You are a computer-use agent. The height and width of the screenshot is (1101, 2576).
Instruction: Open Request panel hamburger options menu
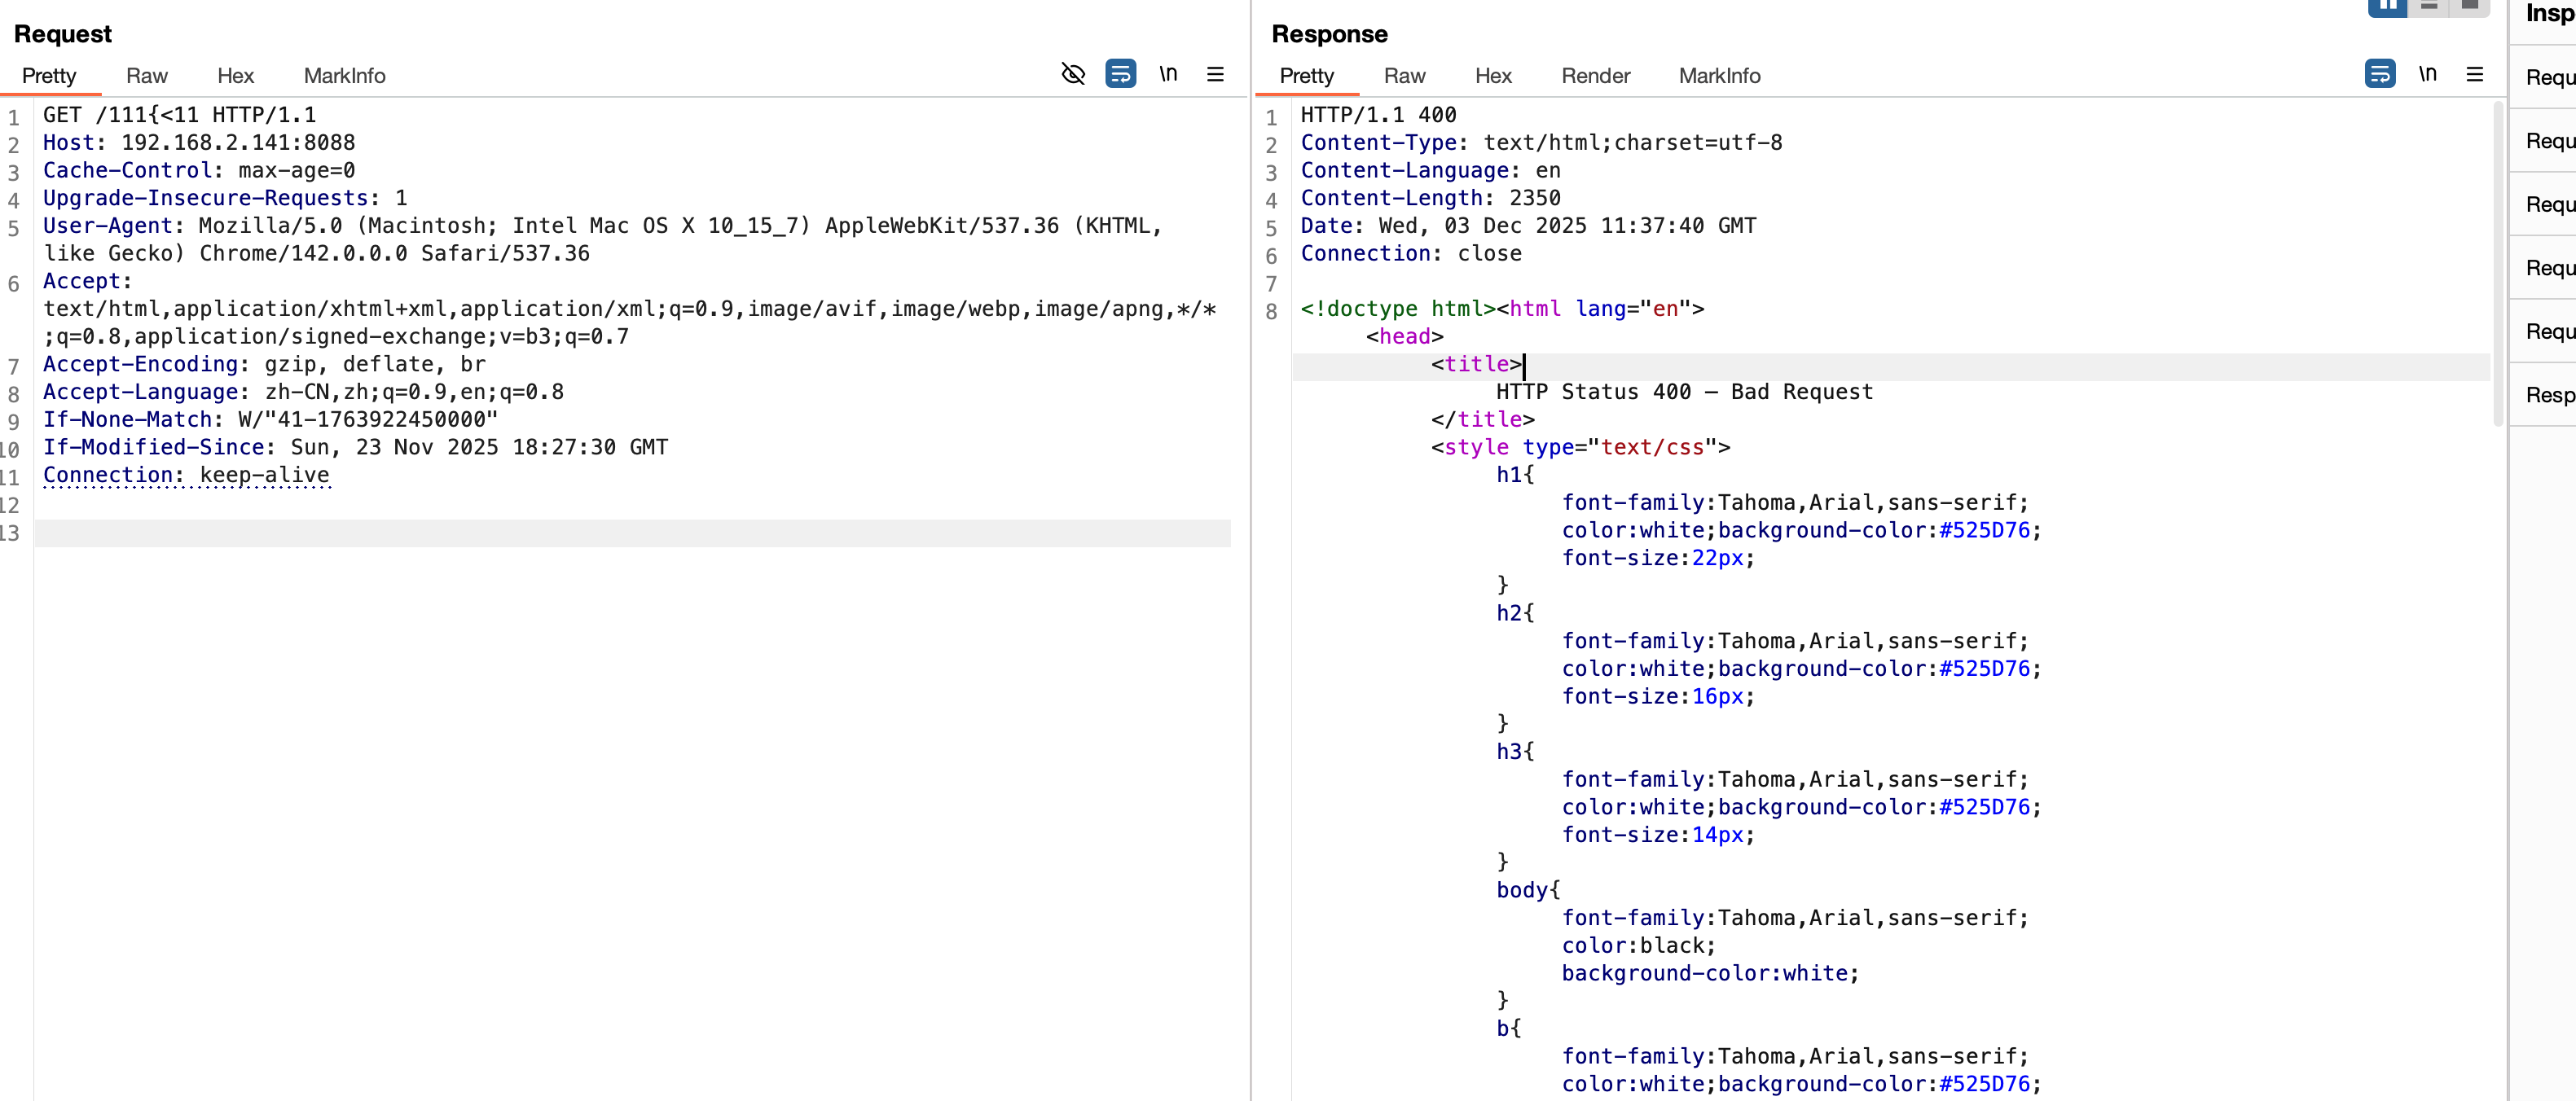pos(1215,74)
